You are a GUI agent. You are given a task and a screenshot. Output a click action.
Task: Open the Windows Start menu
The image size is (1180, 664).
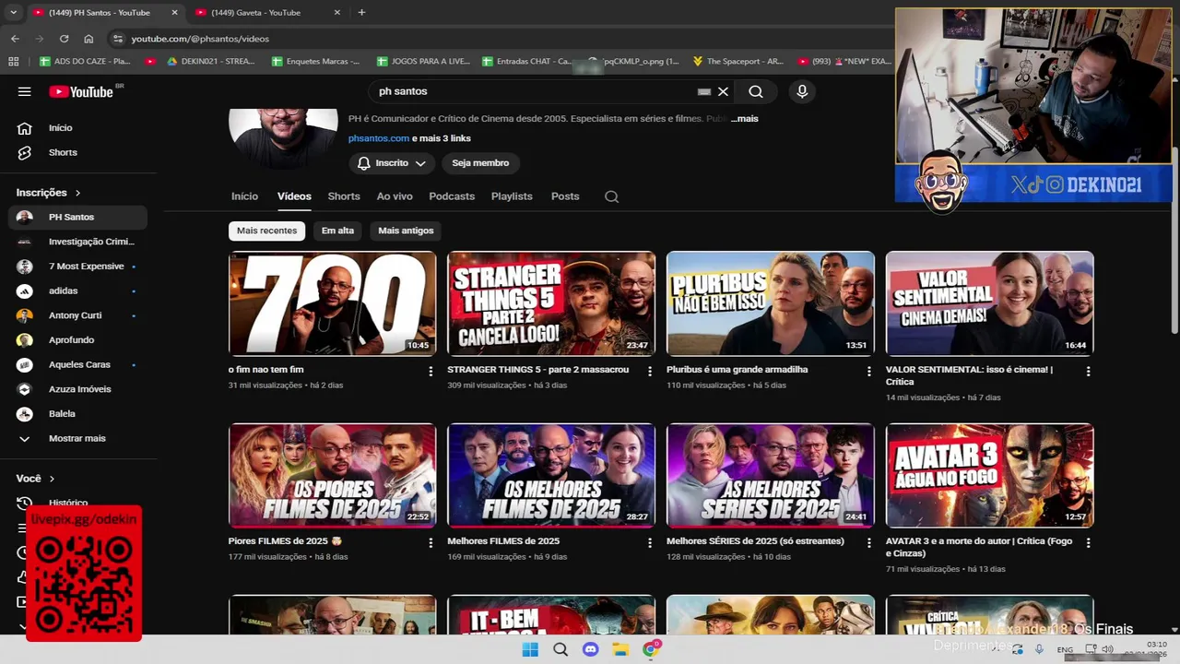(530, 649)
